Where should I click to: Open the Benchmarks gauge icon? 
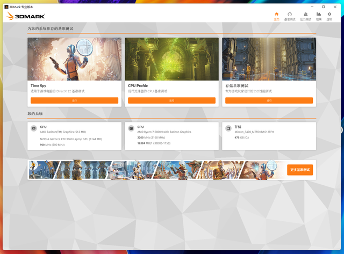point(290,14)
